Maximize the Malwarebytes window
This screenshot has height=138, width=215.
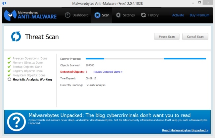pos(200,2)
